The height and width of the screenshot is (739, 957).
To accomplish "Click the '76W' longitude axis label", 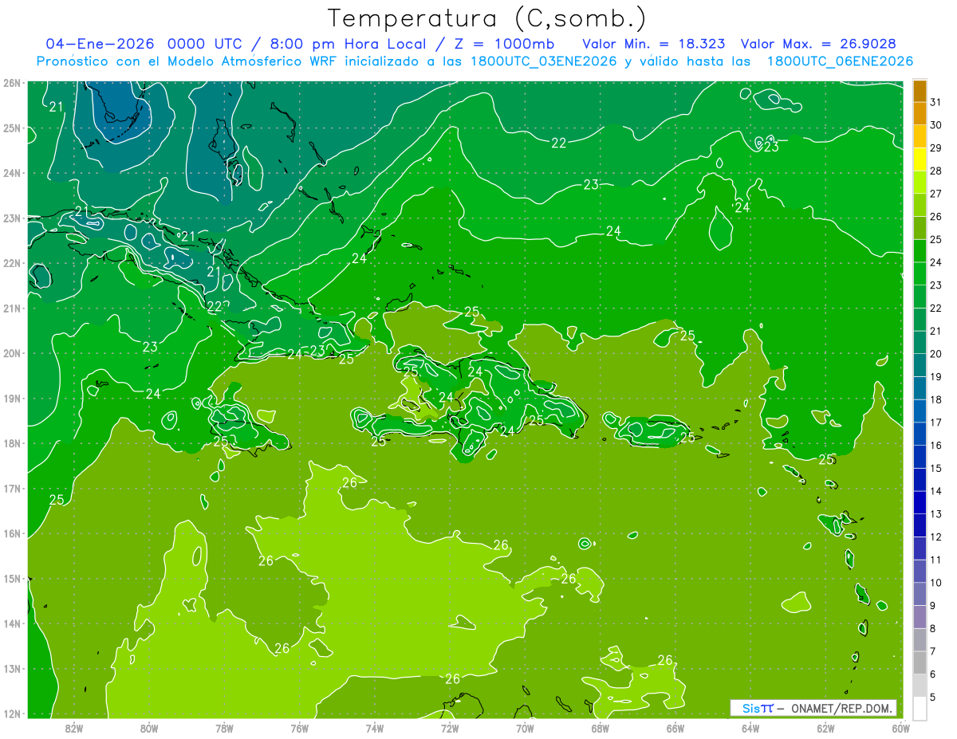I will tap(300, 727).
